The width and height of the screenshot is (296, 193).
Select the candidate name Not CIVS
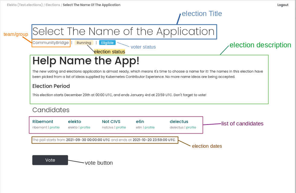[111, 122]
